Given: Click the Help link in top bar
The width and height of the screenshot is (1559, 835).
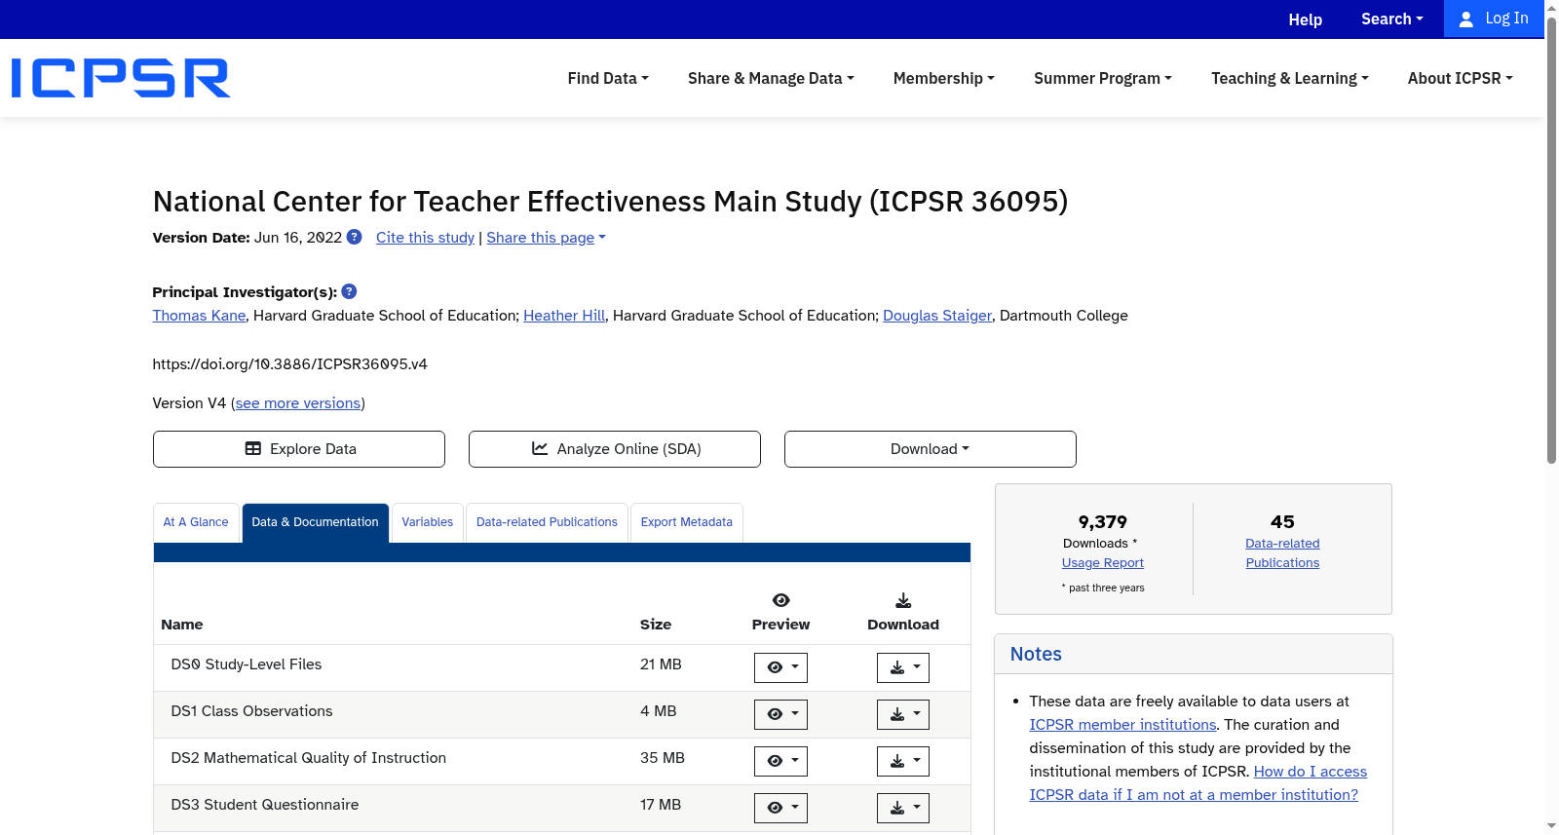Looking at the screenshot, I should click(x=1306, y=19).
